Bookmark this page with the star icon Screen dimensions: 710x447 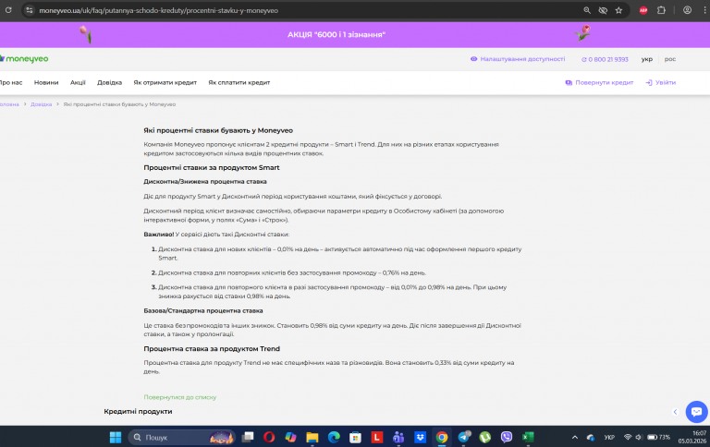click(618, 10)
